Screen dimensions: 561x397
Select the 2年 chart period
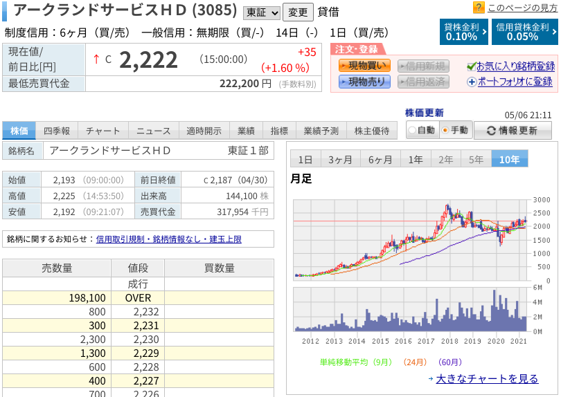[x=446, y=159]
